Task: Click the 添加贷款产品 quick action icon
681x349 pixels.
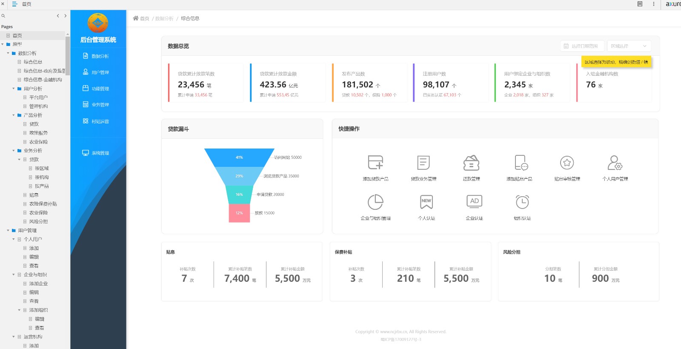Action: (375, 163)
